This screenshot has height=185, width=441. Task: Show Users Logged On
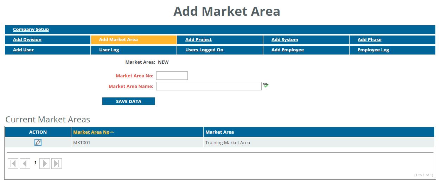[204, 50]
